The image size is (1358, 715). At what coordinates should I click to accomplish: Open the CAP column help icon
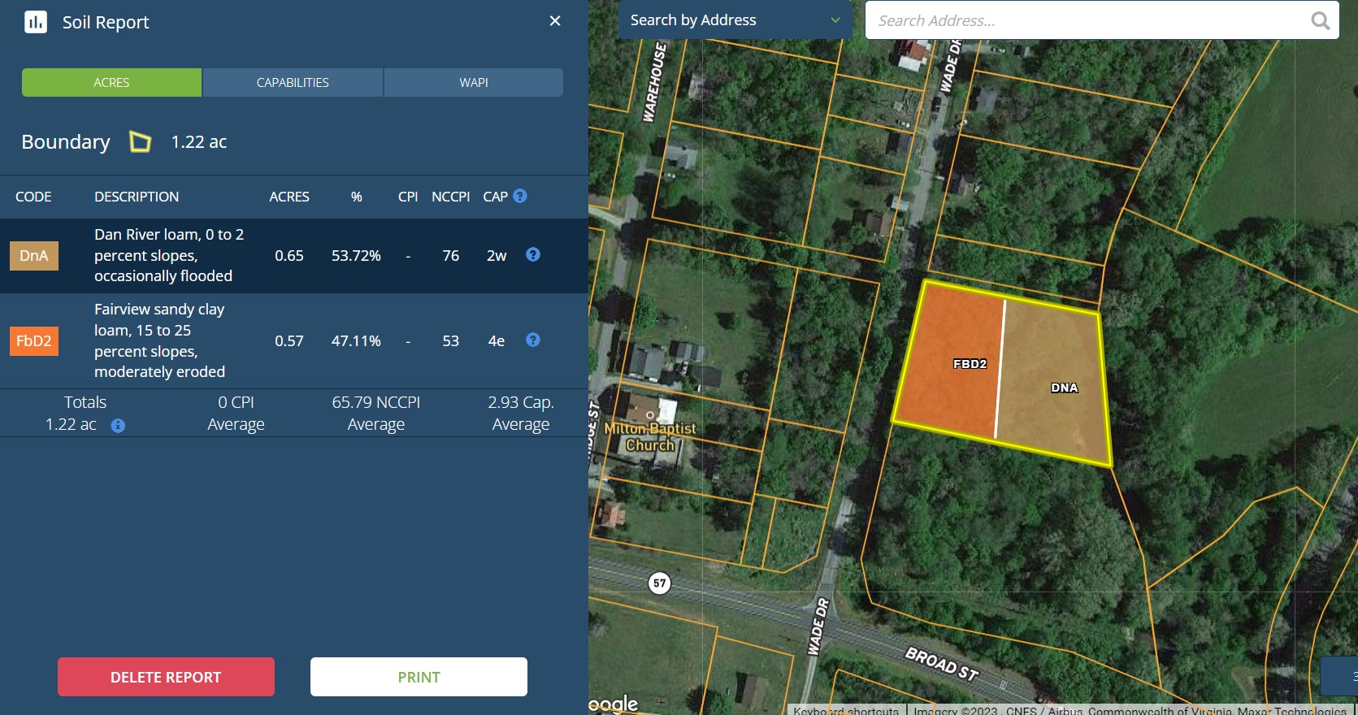coord(520,196)
